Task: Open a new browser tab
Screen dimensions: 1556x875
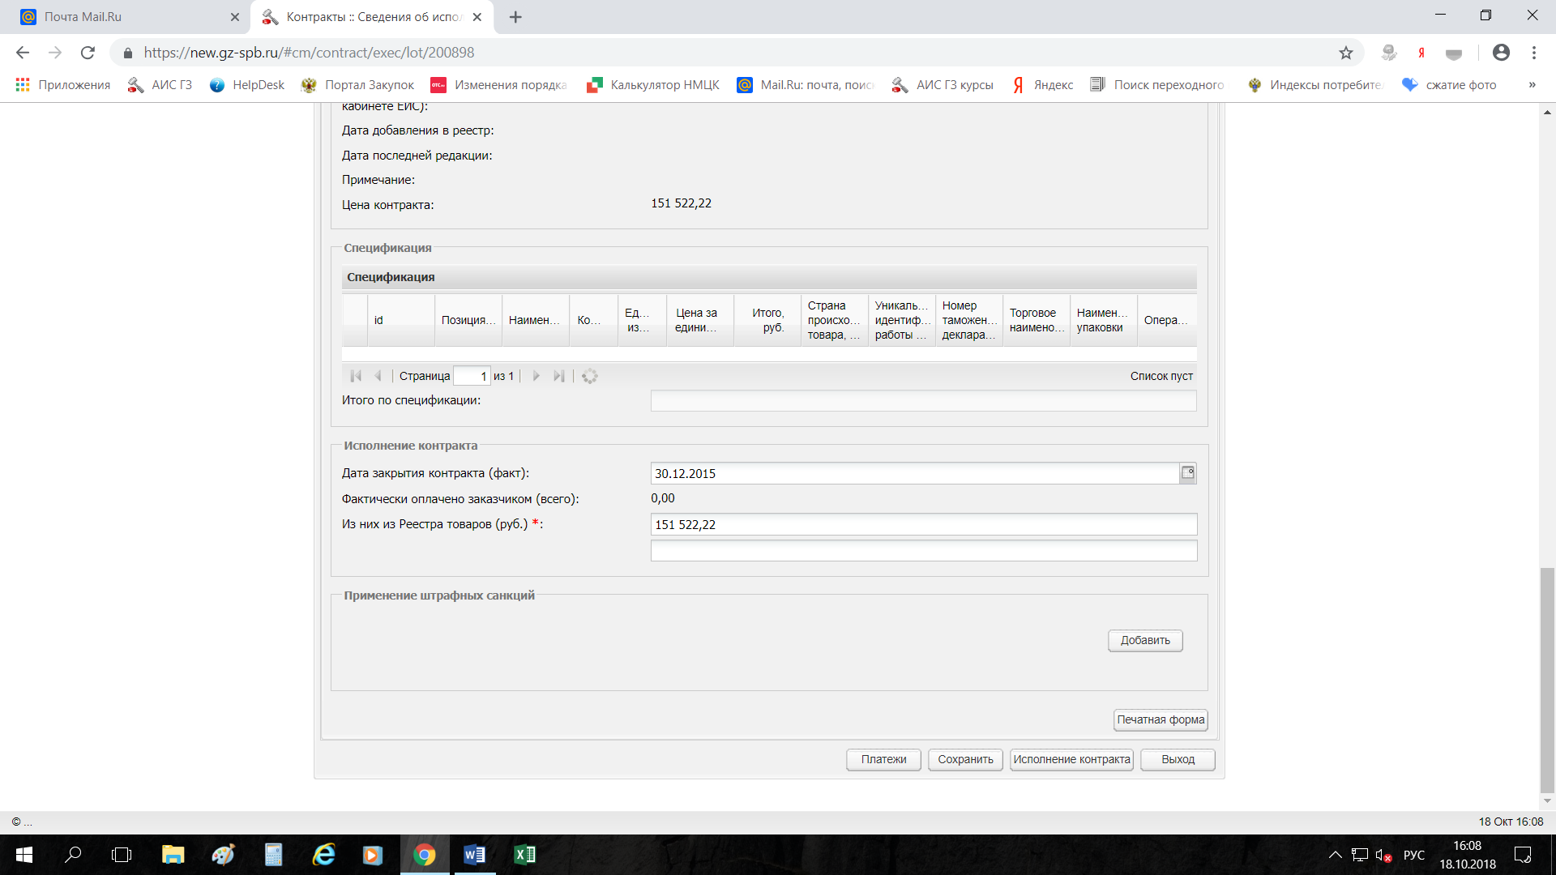Action: coord(515,17)
